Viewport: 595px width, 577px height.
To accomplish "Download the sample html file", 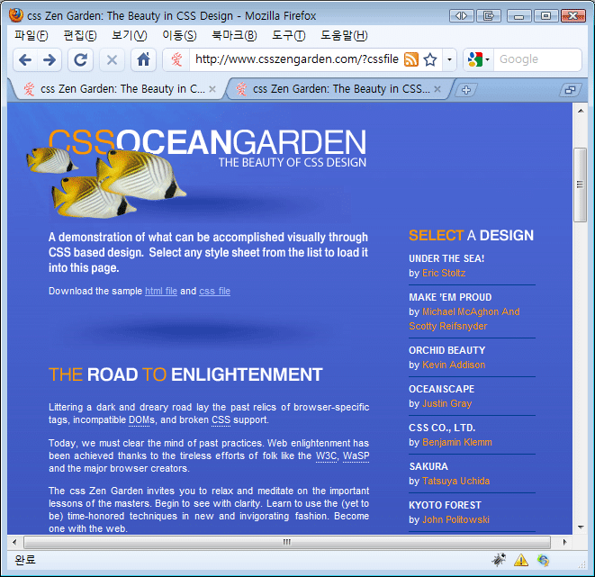I will (161, 291).
